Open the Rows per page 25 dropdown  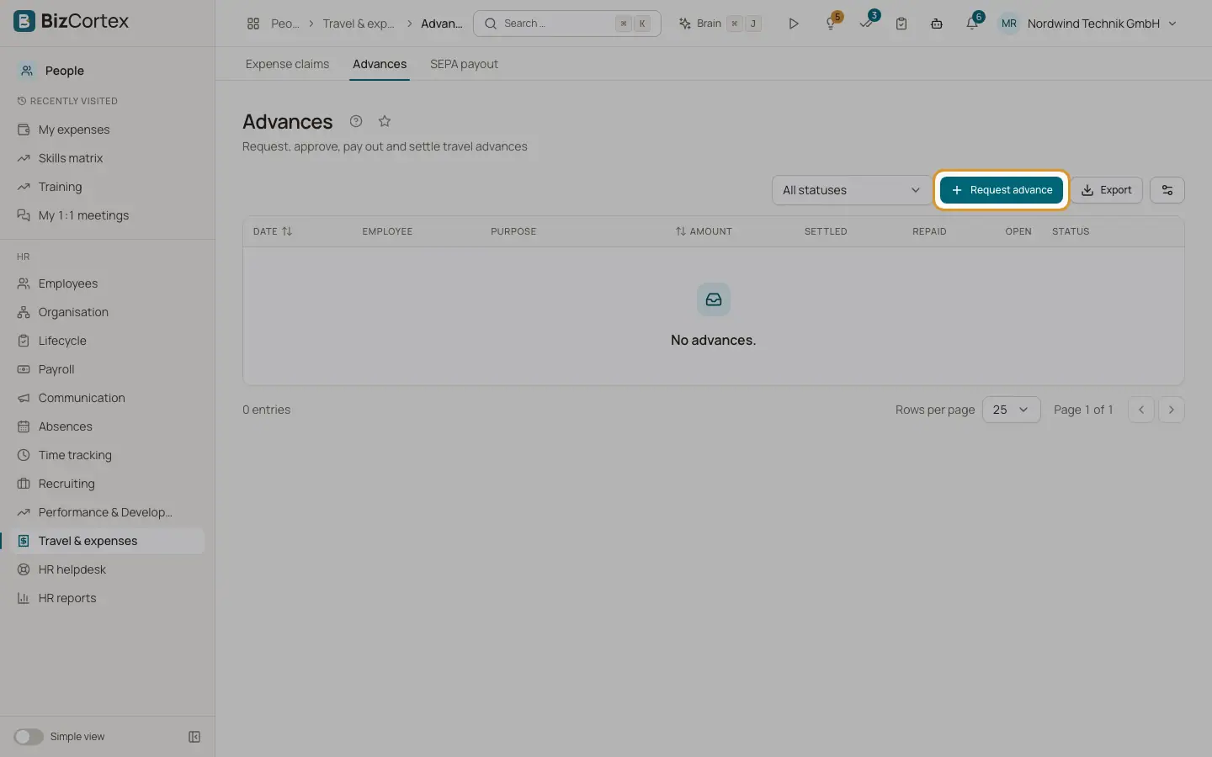coord(1012,410)
